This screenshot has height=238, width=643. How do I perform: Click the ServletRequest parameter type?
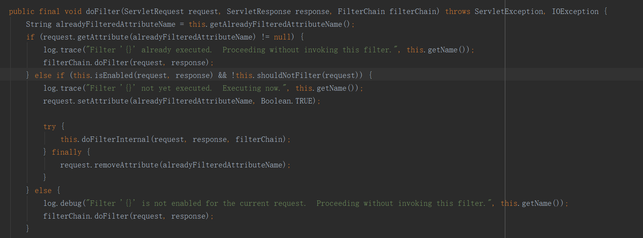tap(154, 12)
